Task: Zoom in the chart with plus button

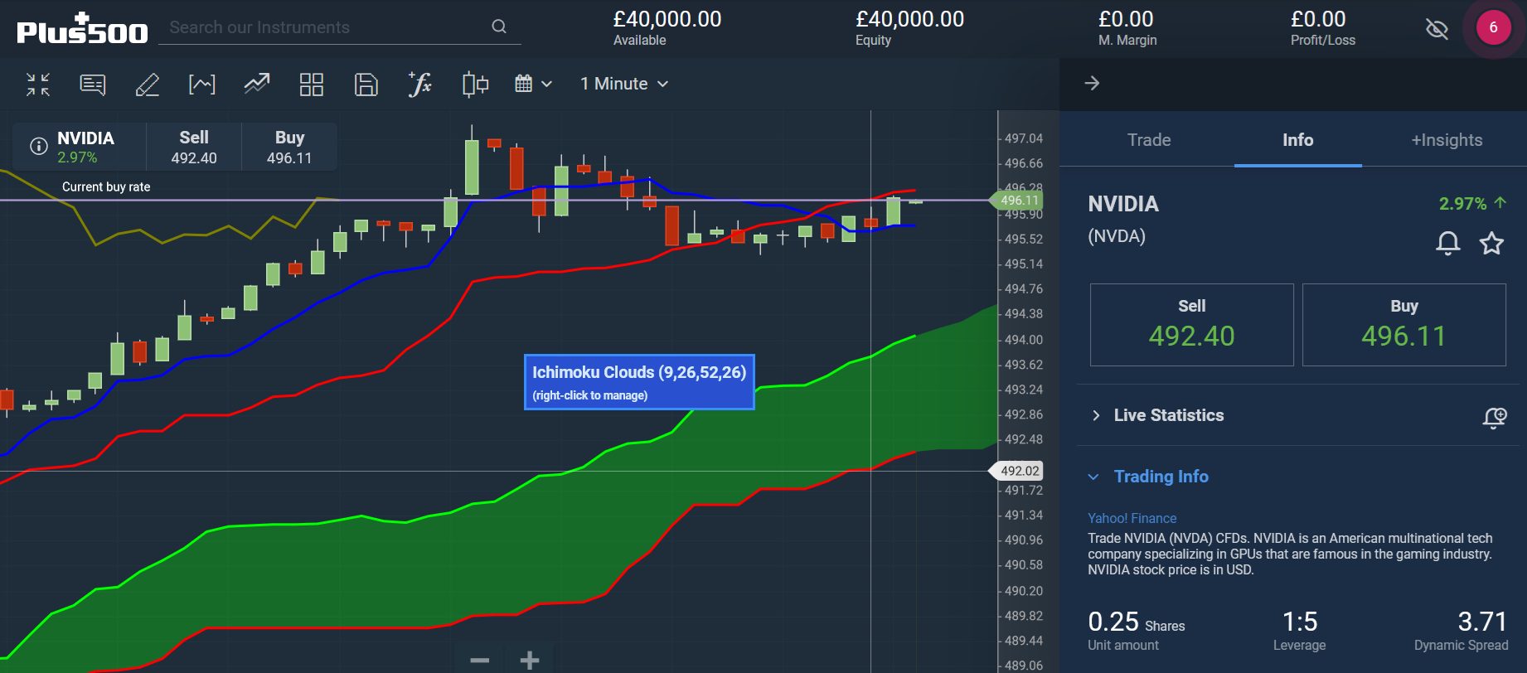Action: tap(529, 660)
